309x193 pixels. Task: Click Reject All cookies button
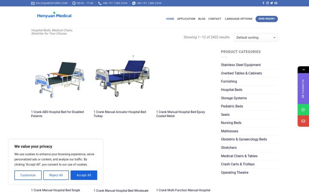[x=56, y=175]
